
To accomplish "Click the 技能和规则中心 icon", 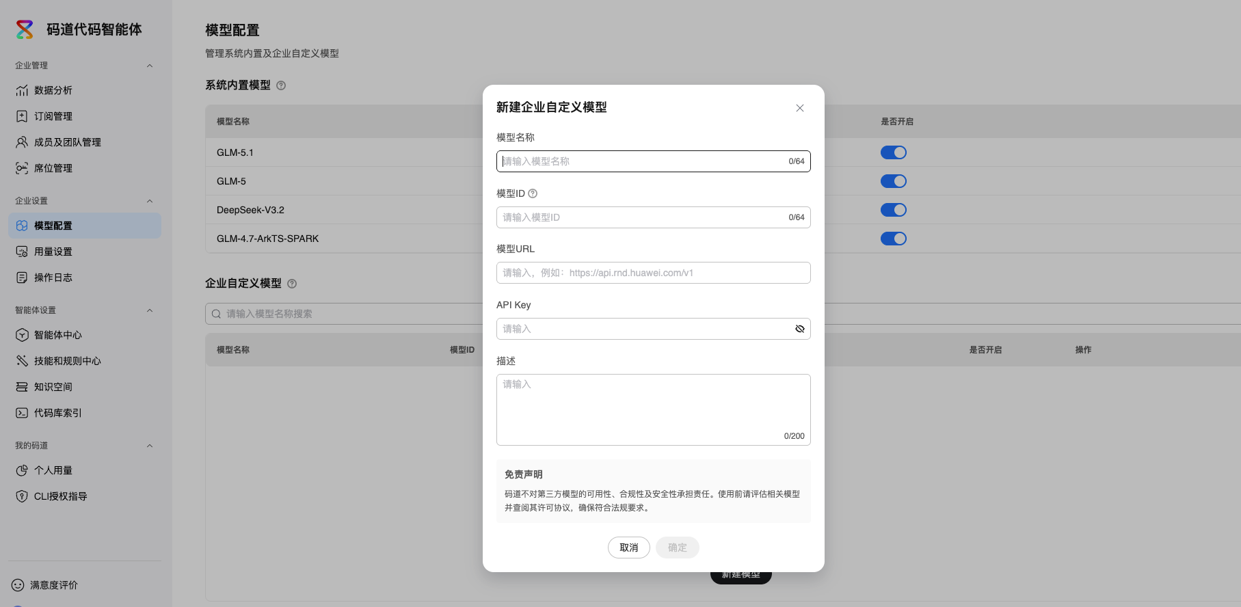I will 22,361.
